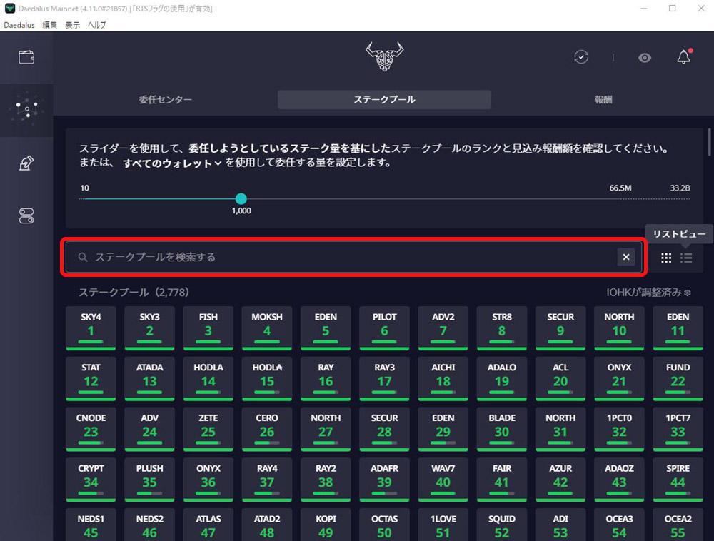714x541 pixels.
Task: Select the staking network icon in sidebar
Action: pos(26,109)
